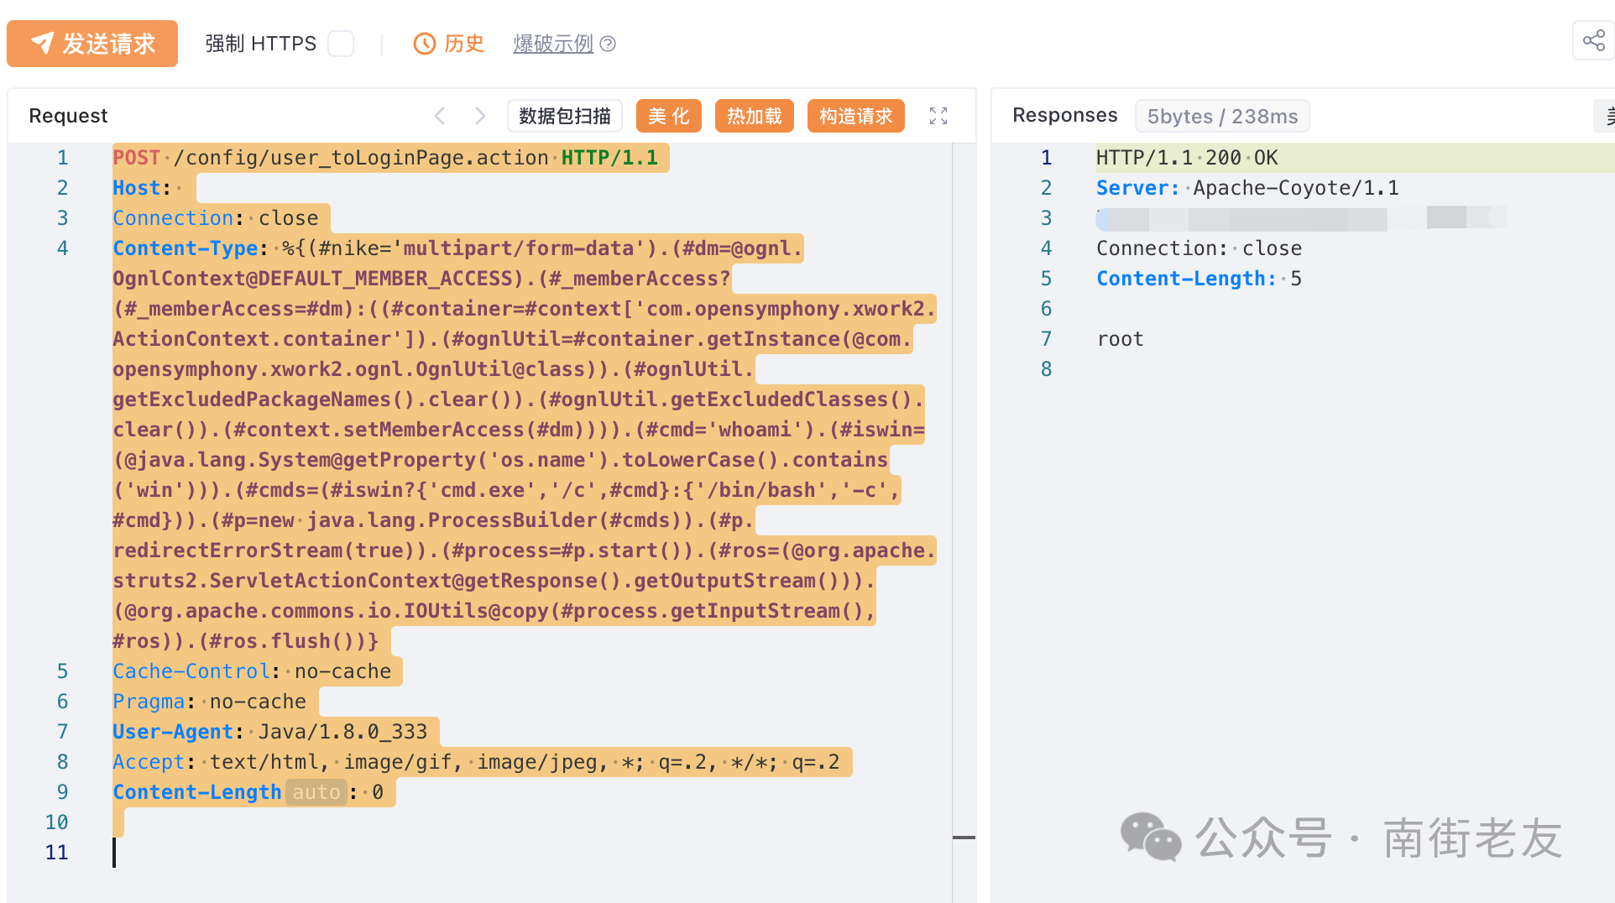Click the 'Connection: close' response header
The width and height of the screenshot is (1615, 903).
pos(1199,248)
